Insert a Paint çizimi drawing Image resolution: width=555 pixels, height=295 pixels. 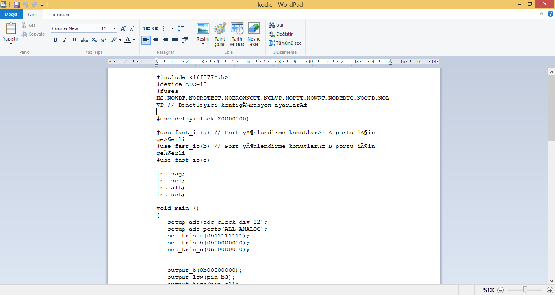[220, 34]
